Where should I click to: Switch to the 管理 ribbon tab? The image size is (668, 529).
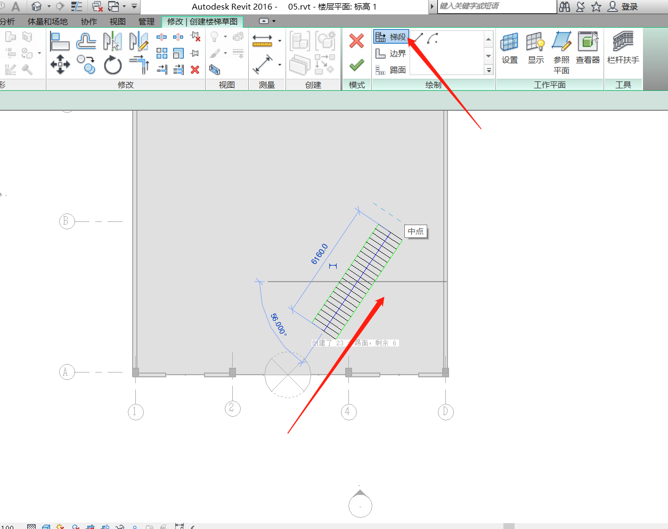146,21
